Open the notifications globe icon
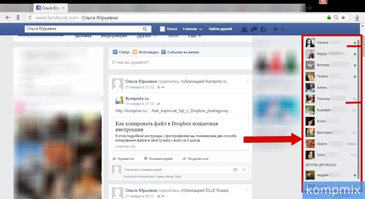This screenshot has height=199, width=365. 263,29
